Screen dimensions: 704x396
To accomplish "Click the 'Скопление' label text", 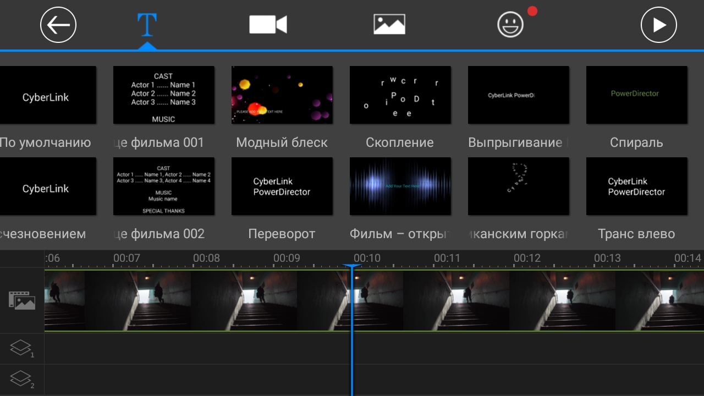I will tap(400, 143).
